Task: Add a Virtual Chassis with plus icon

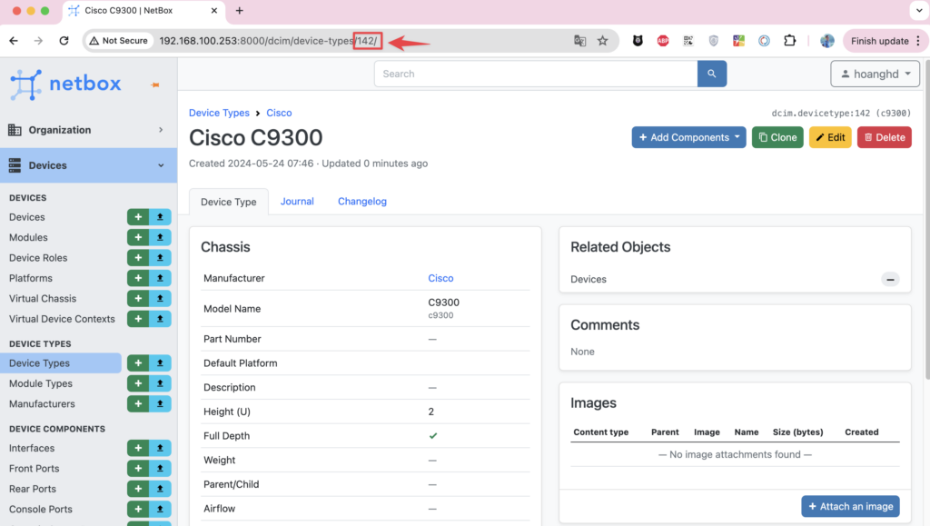Action: click(x=138, y=298)
